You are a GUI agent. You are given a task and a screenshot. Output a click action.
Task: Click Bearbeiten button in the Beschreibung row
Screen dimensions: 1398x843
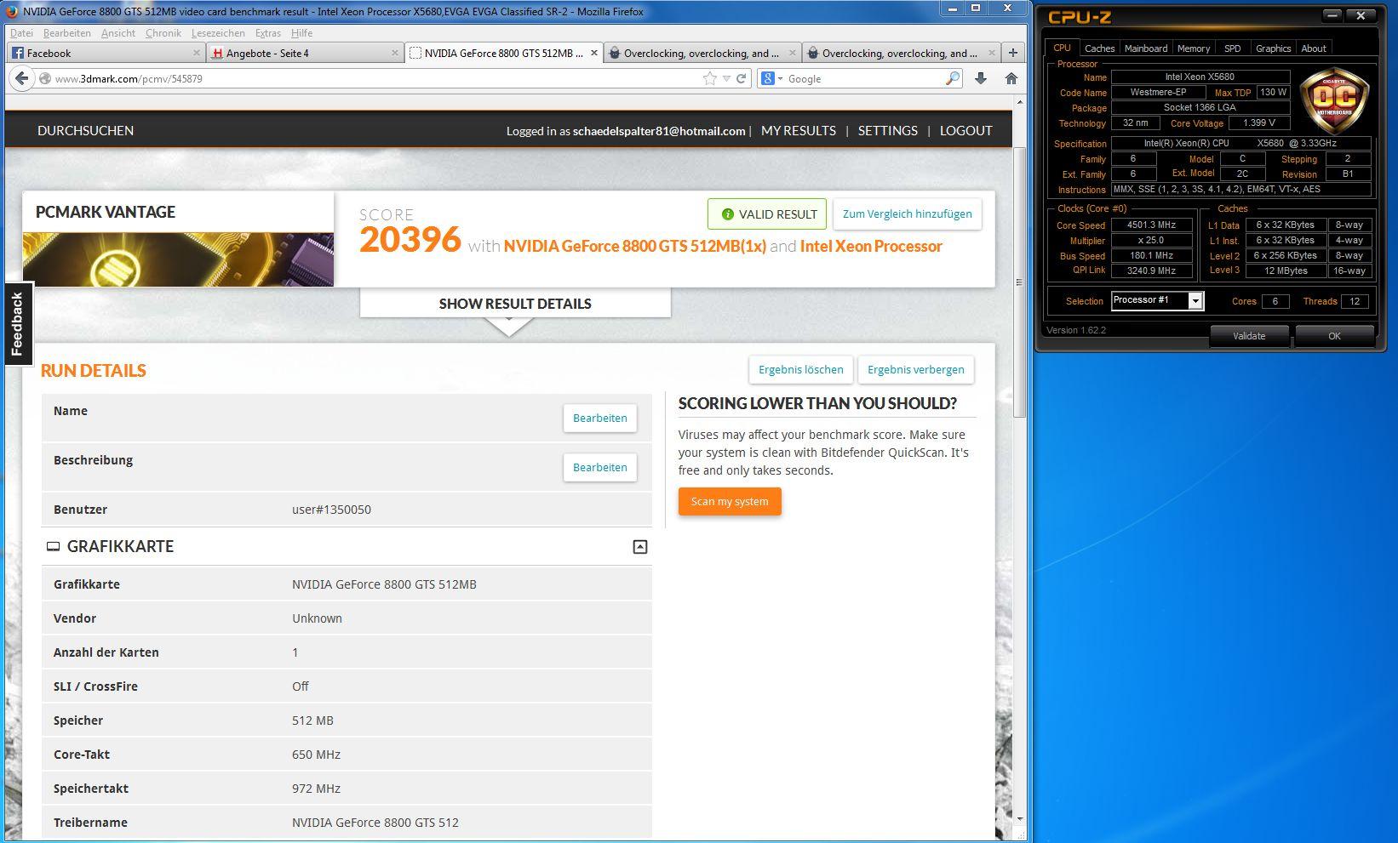(600, 467)
